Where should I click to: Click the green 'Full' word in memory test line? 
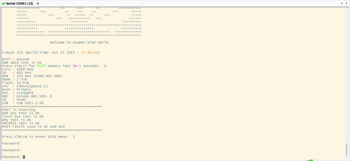[x=41, y=66]
